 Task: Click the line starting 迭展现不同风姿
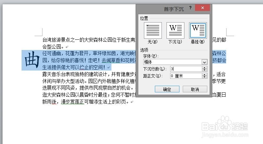88,88
